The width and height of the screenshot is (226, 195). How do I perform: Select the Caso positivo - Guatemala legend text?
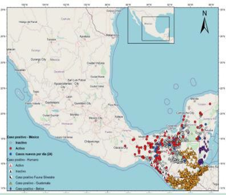point(33,183)
